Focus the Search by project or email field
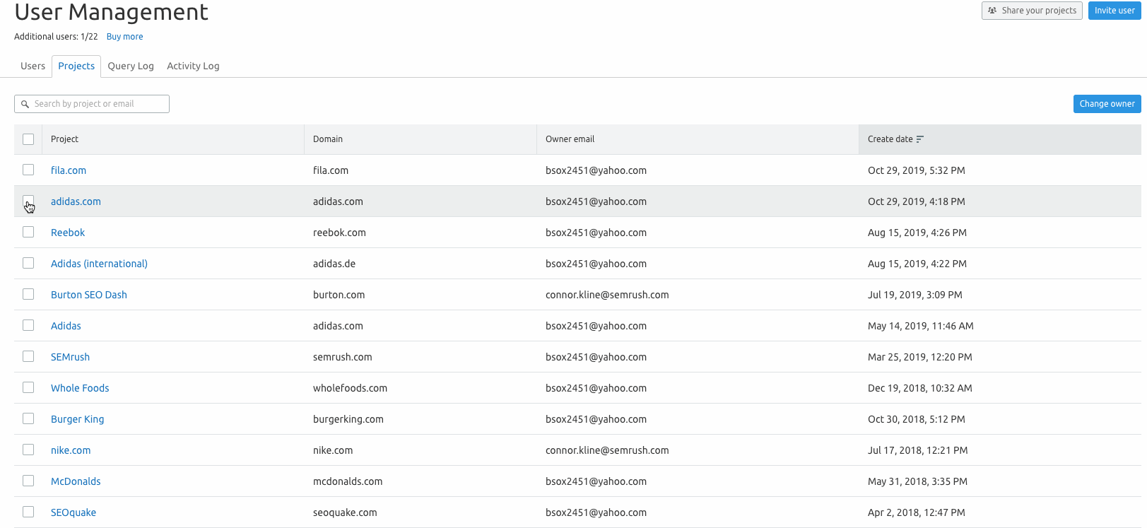 pyautogui.click(x=92, y=104)
